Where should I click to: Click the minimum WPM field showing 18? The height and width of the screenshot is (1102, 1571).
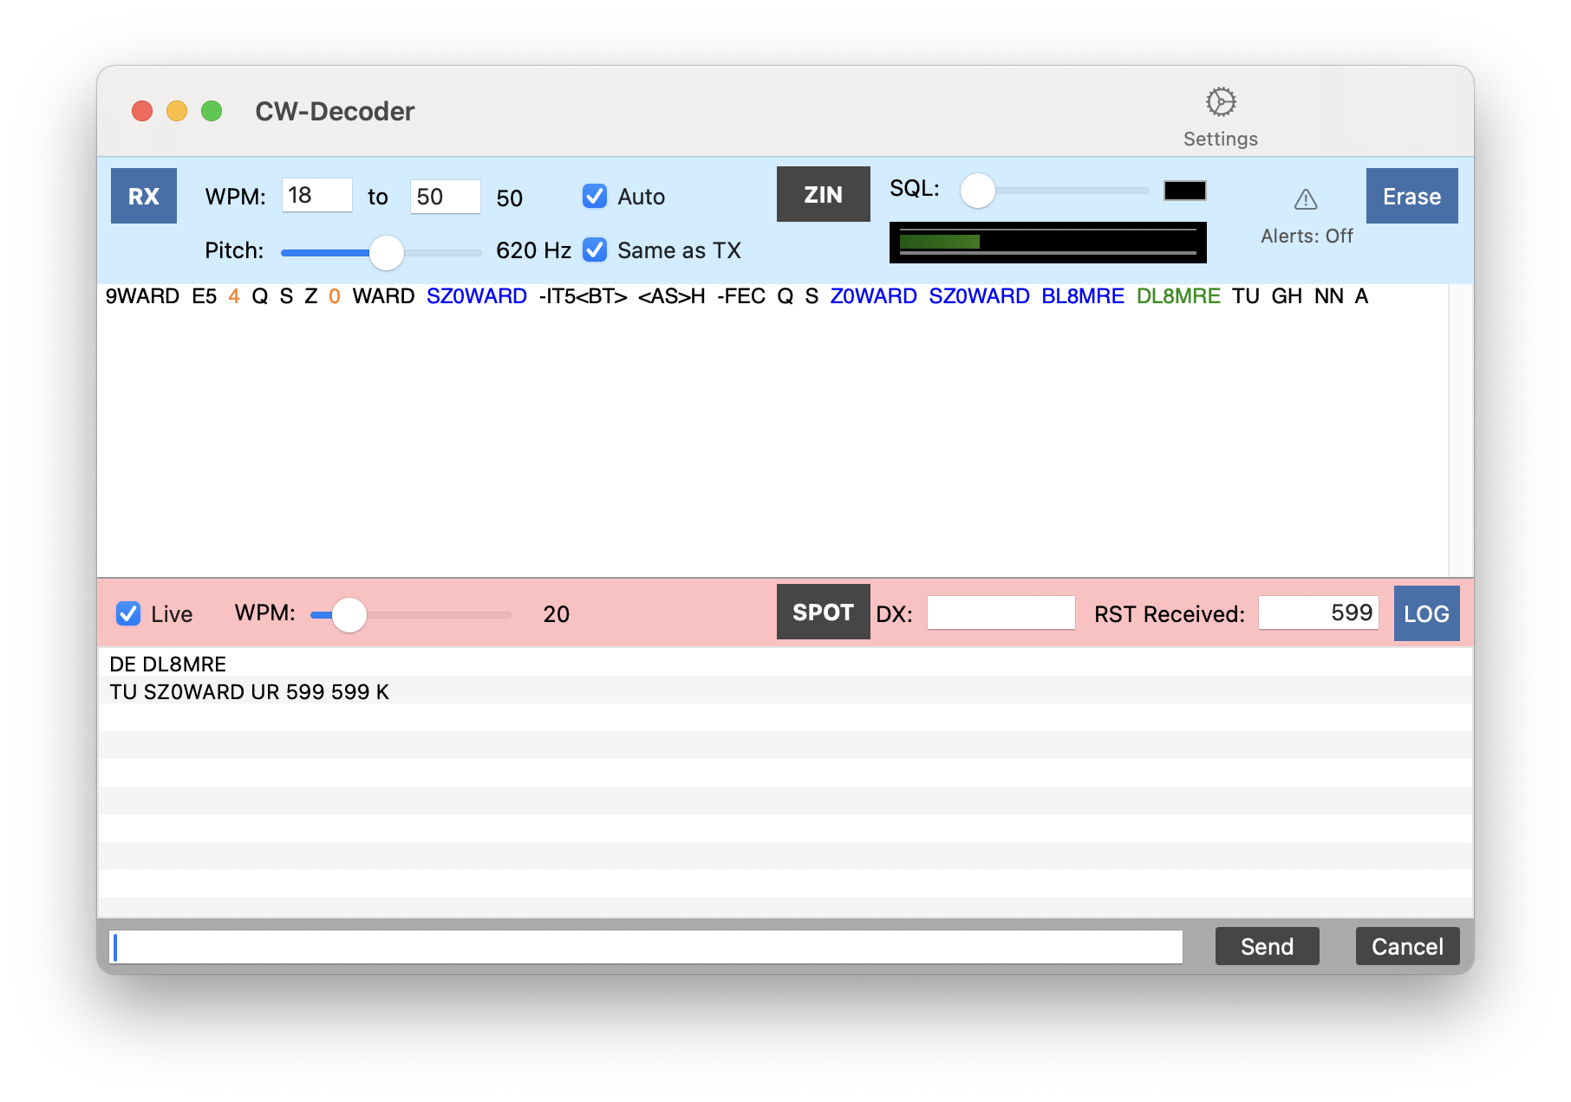pyautogui.click(x=317, y=196)
